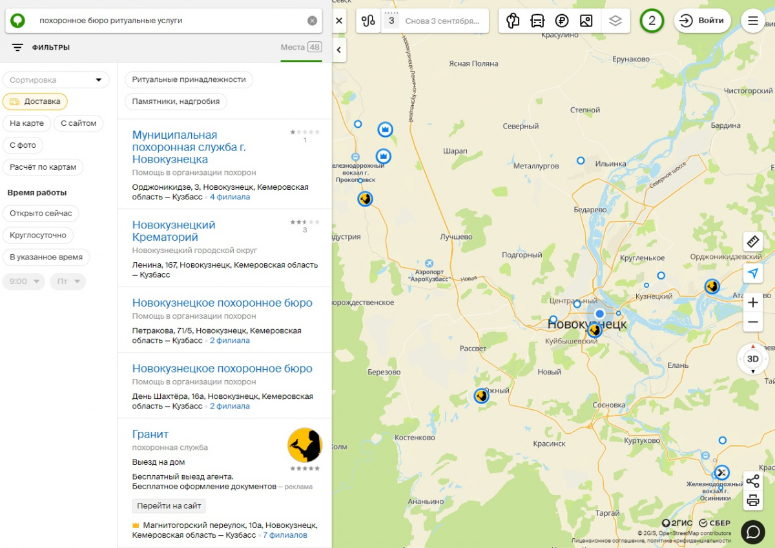Select the ruler distance tool
Image resolution: width=775 pixels, height=548 pixels.
pos(753,242)
